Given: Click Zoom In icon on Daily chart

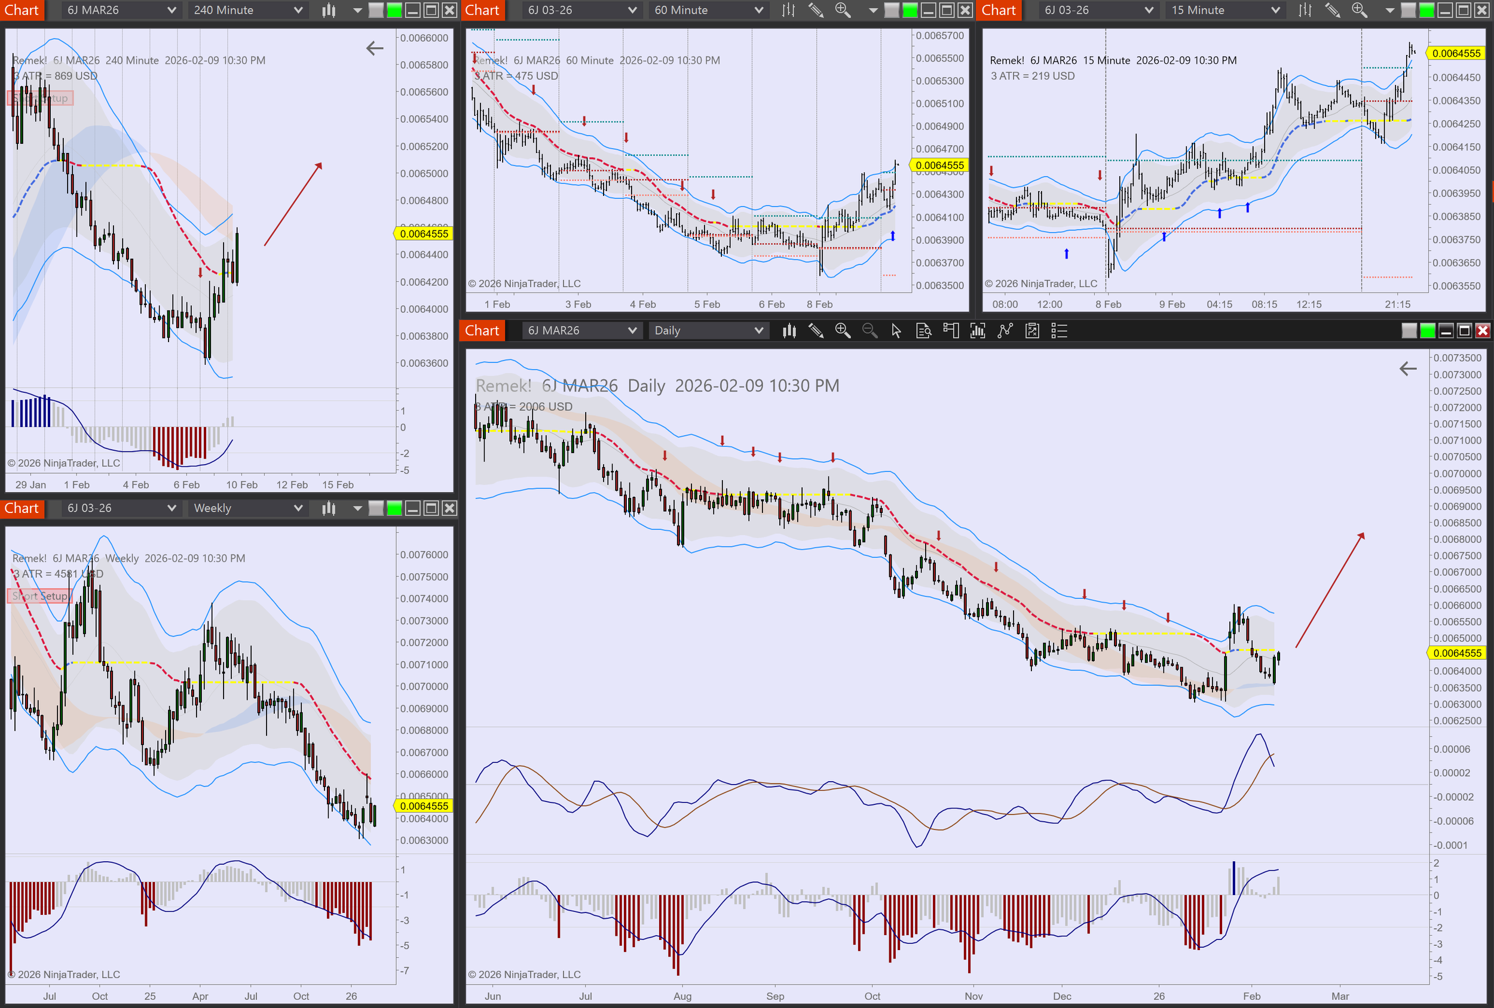Looking at the screenshot, I should tap(842, 330).
